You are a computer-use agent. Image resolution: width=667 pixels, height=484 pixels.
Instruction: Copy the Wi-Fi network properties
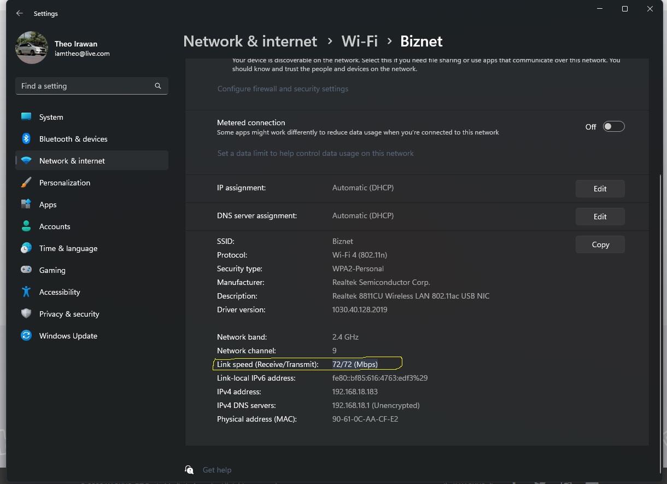coord(600,244)
